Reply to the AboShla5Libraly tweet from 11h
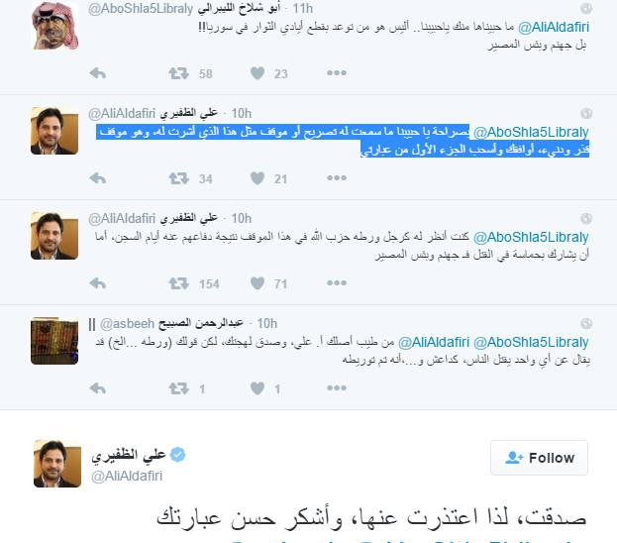 [98, 73]
